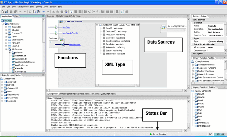This screenshot has width=227, height=137.
Task: Open the Debug menu
Action: coord(39,7)
